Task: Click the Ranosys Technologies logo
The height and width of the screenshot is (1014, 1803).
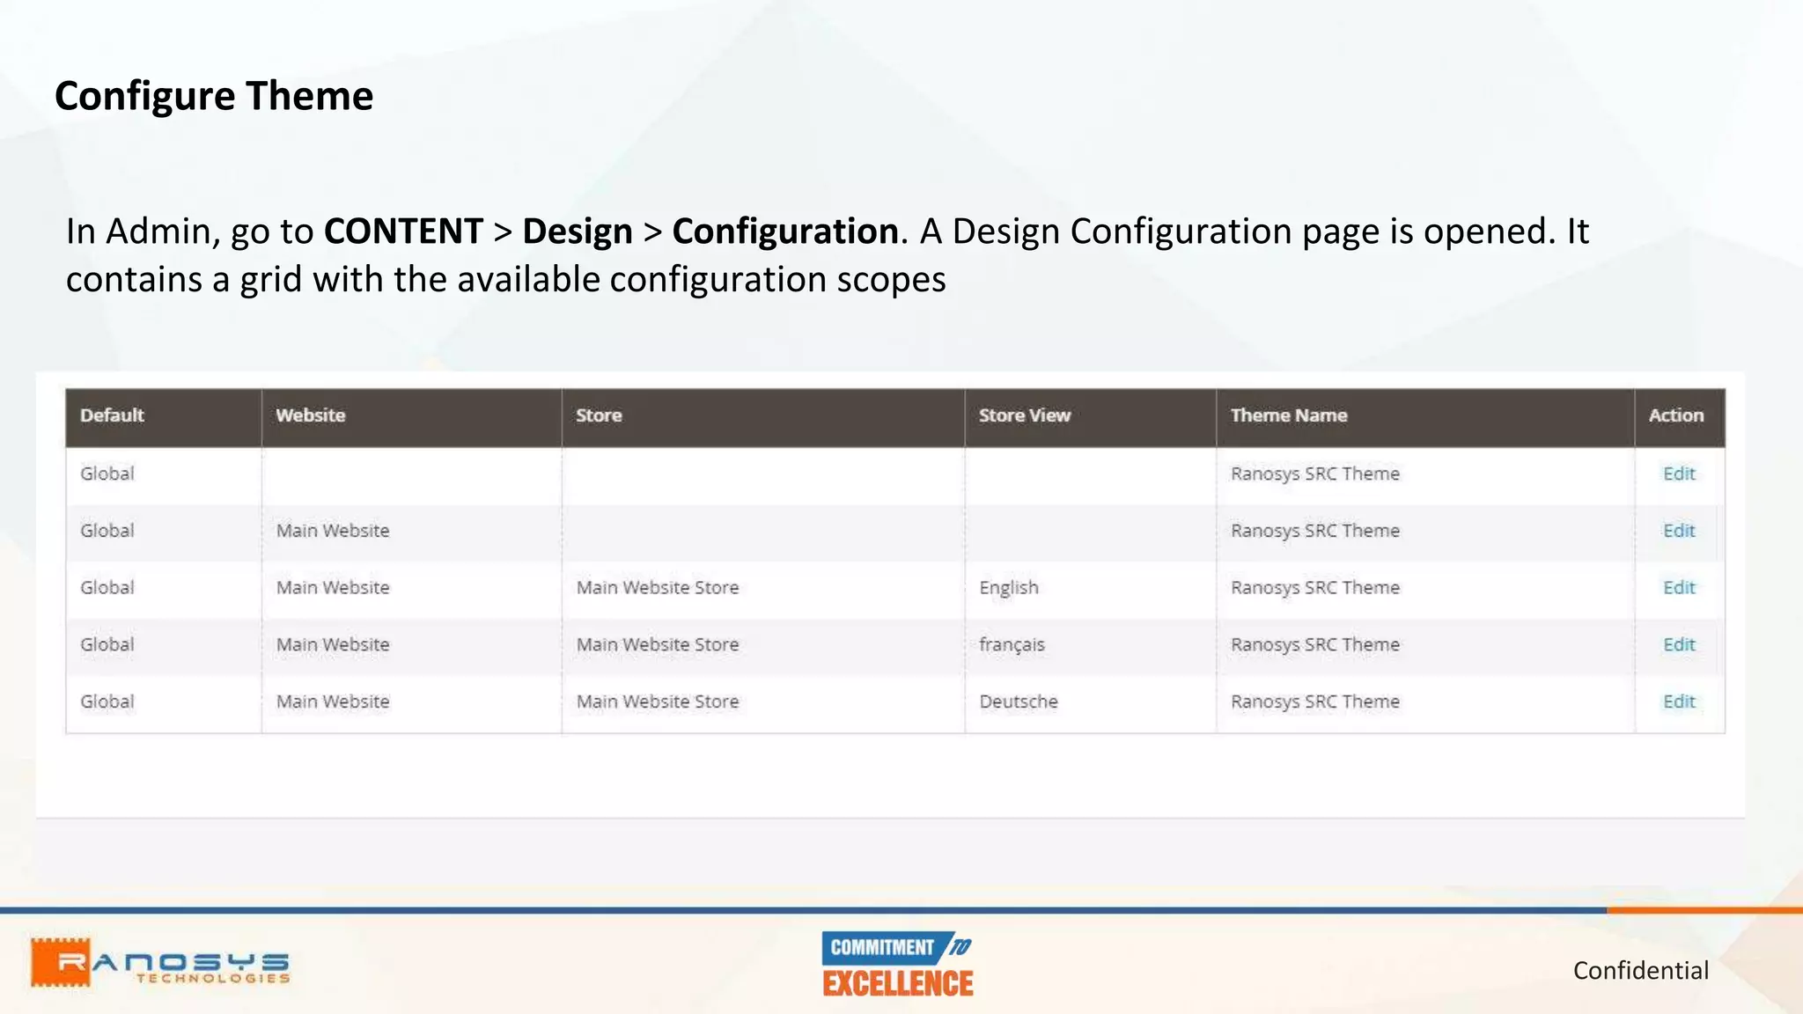Action: coord(160,962)
